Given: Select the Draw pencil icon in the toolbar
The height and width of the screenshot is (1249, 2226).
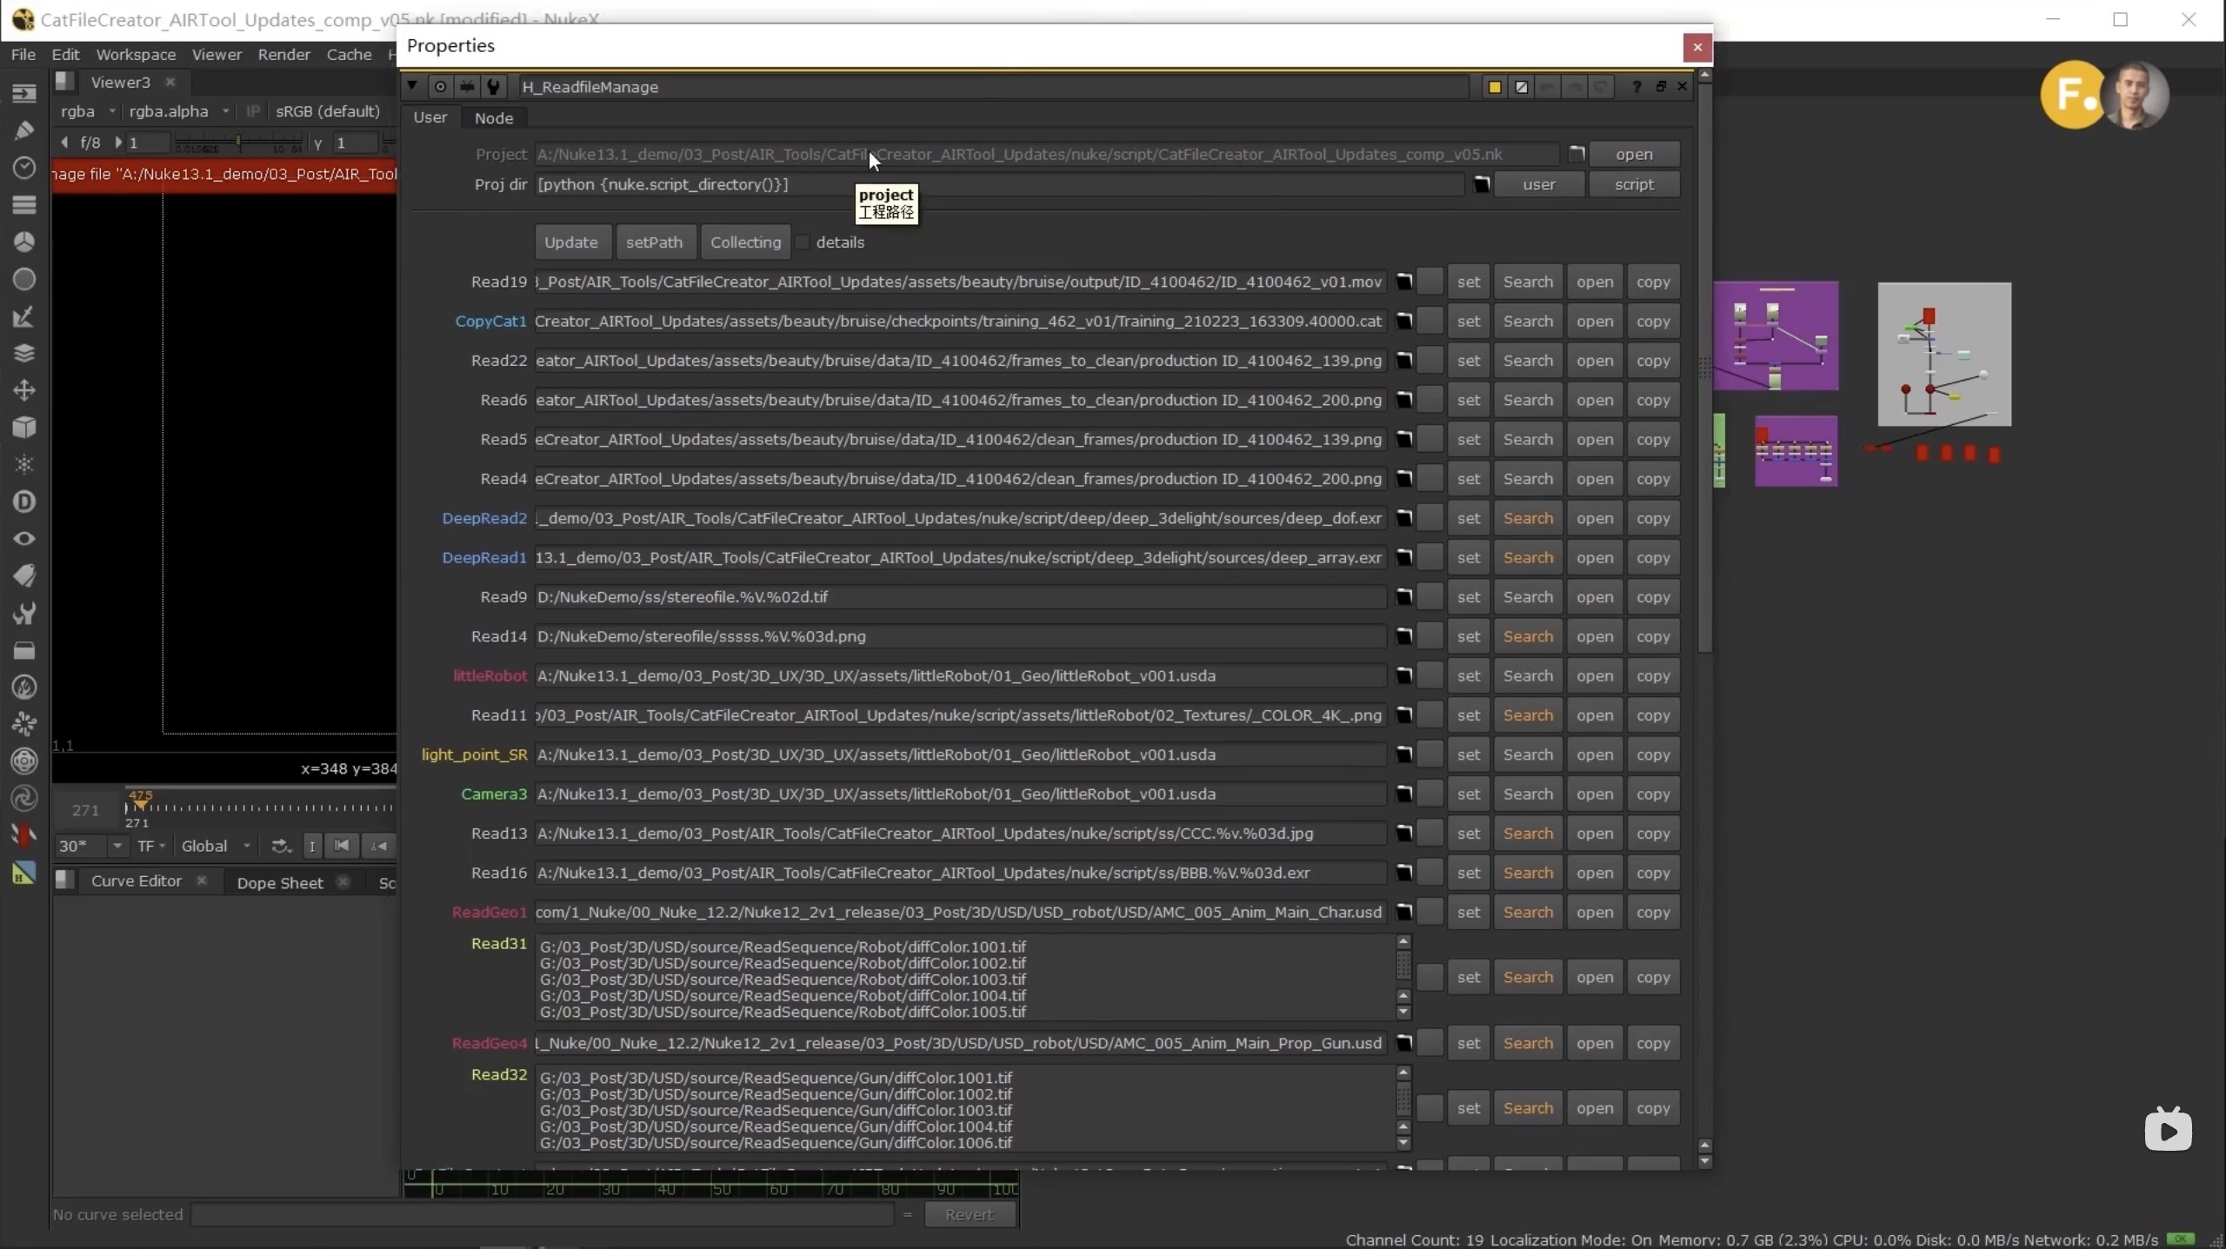Looking at the screenshot, I should coord(23,130).
